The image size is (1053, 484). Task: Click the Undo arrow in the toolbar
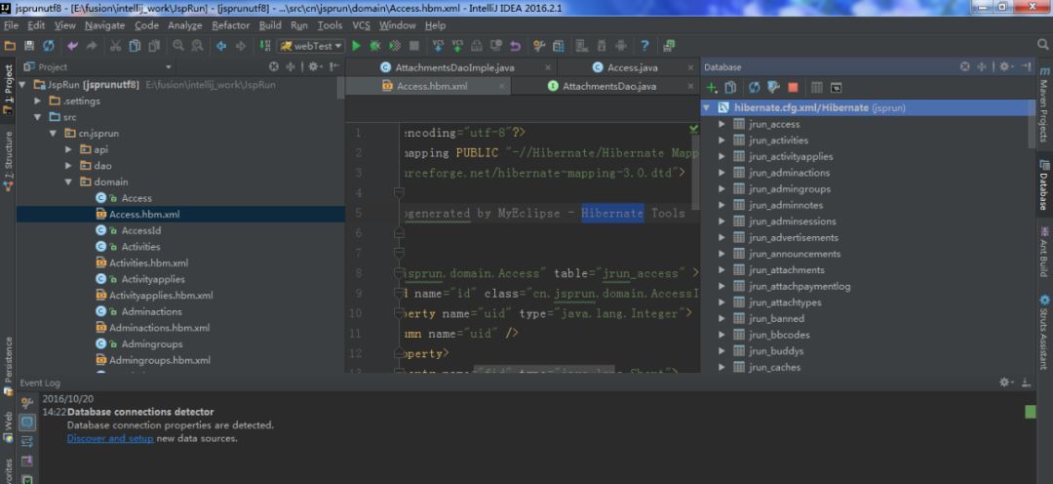click(x=72, y=46)
